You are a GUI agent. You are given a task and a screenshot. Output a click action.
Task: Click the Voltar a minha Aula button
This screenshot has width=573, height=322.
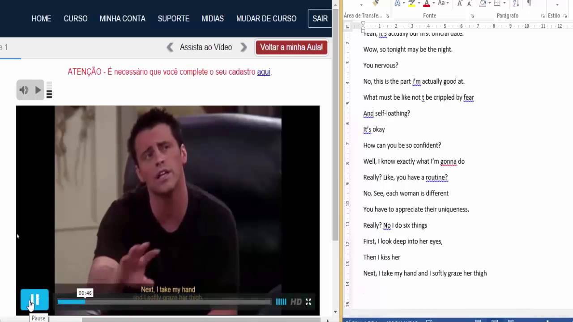click(x=291, y=47)
